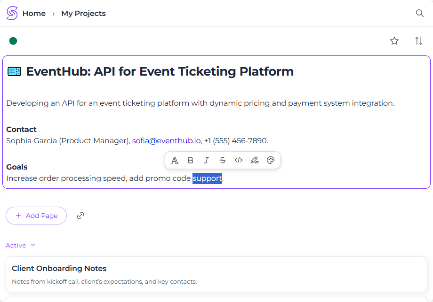Star this project as favorite
This screenshot has width=433, height=302.
pos(394,41)
